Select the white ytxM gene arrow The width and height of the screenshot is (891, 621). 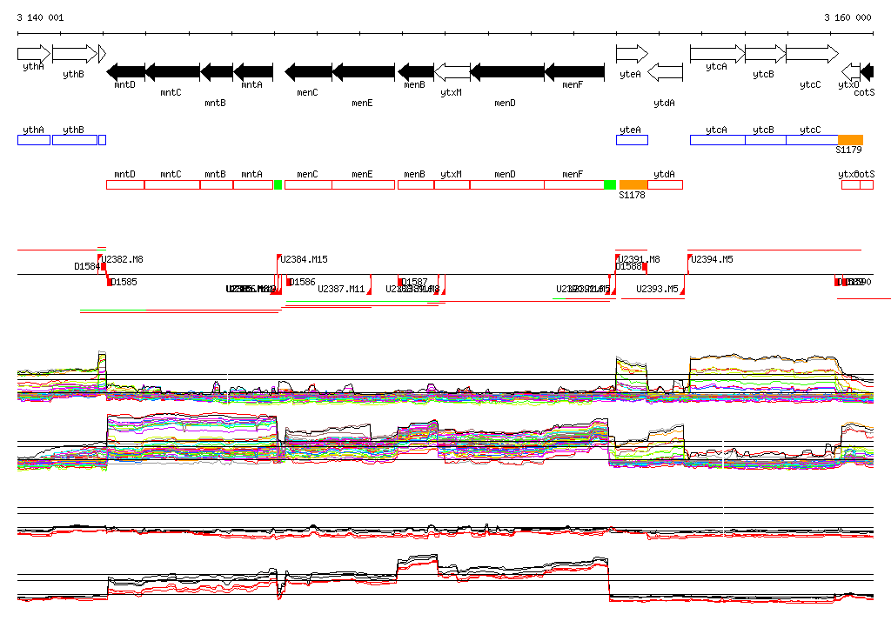[452, 72]
